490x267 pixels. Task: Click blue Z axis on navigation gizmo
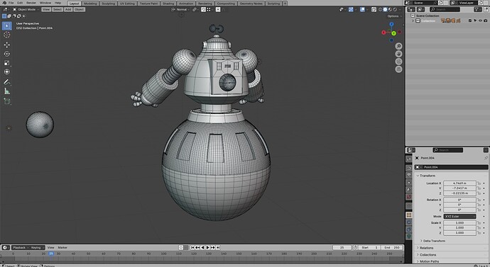tap(391, 24)
